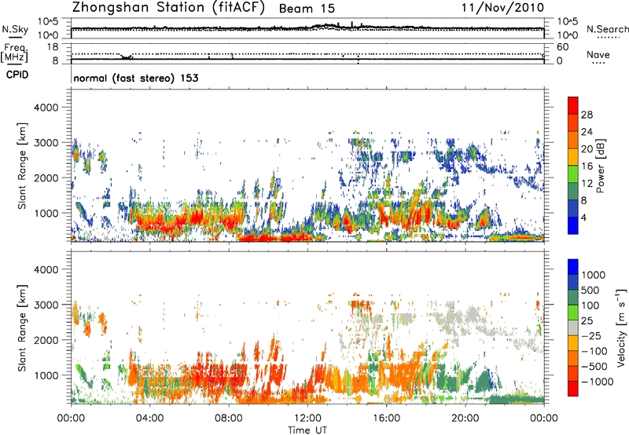
Task: Click the '04:00' time tick label
Action: pos(149,419)
